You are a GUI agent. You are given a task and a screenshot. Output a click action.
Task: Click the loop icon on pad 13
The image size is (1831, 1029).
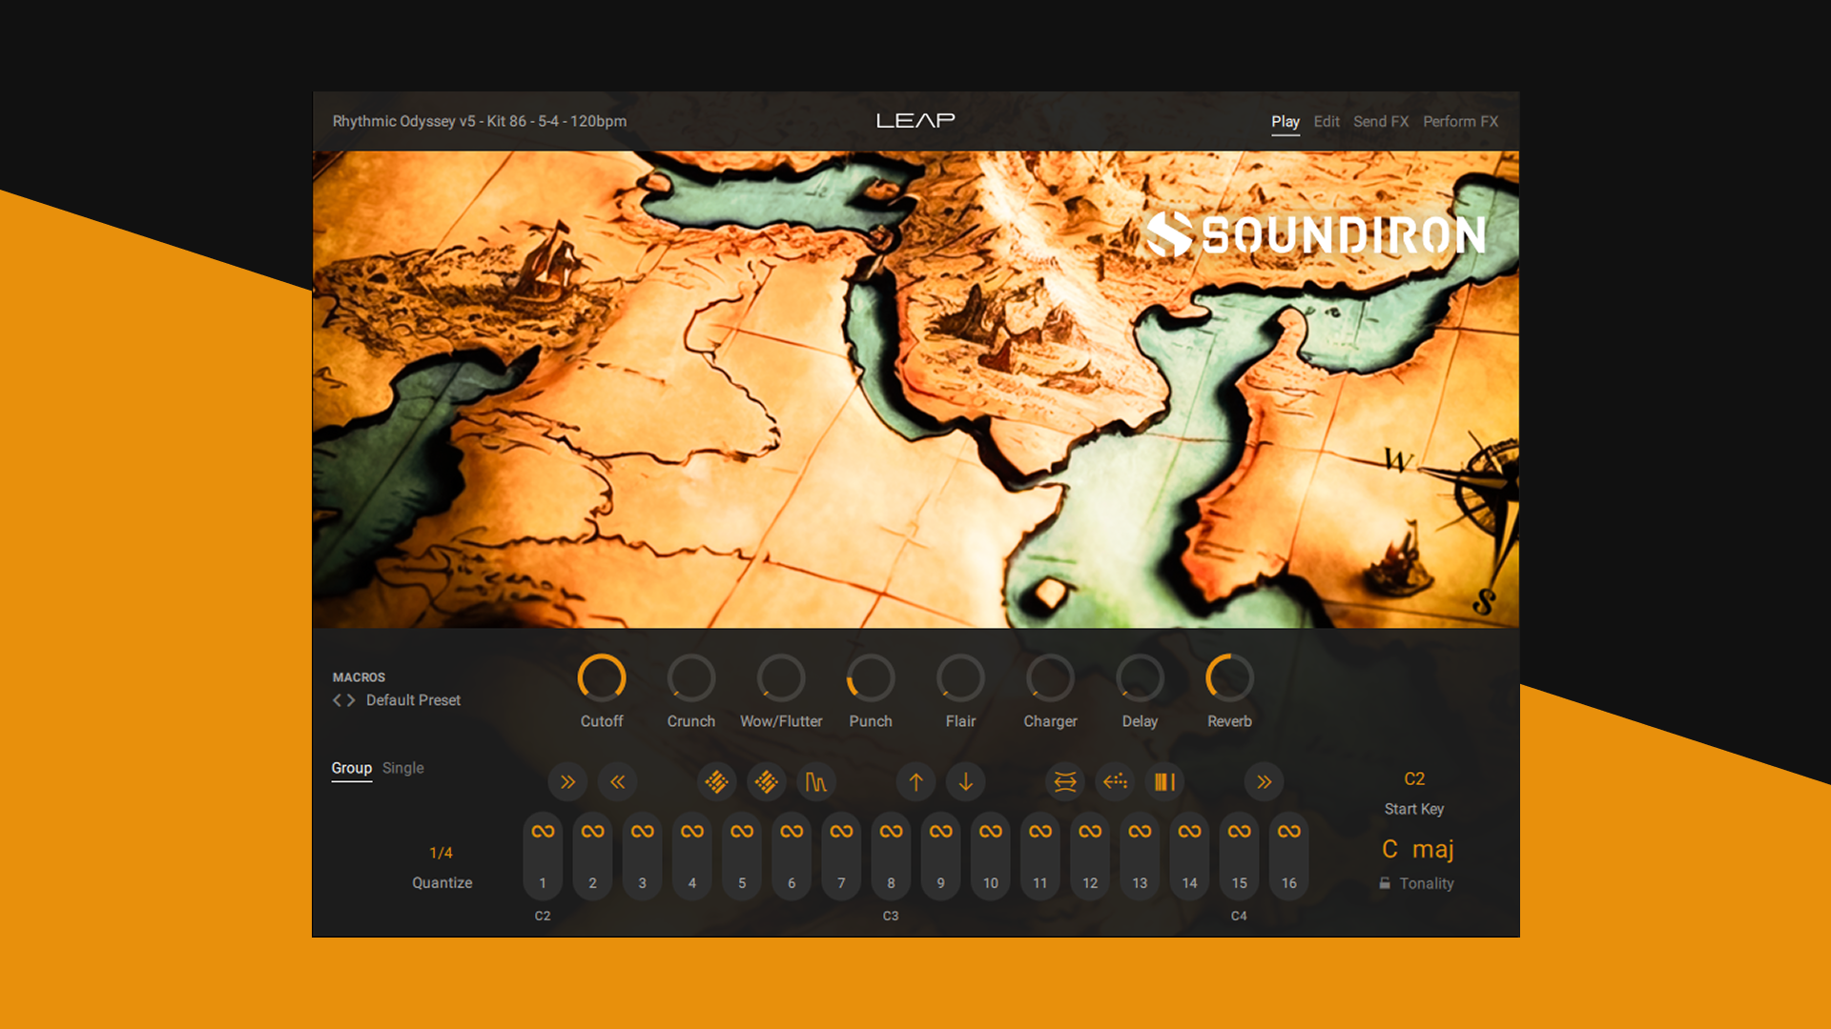pos(1140,831)
